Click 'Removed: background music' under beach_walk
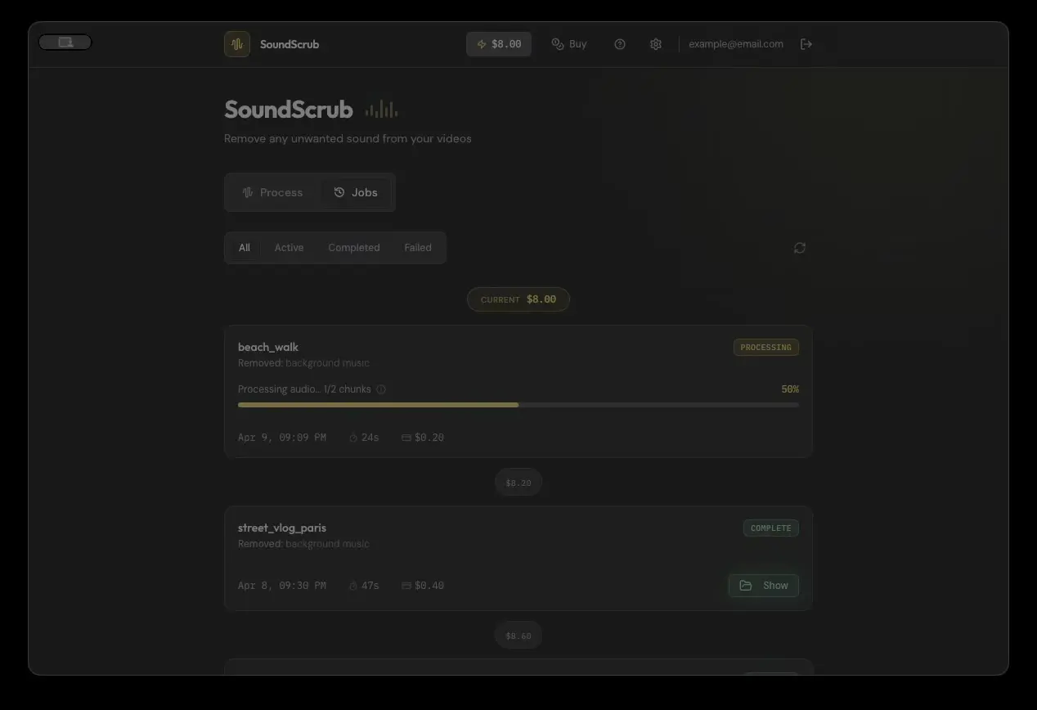The image size is (1037, 710). point(303,363)
